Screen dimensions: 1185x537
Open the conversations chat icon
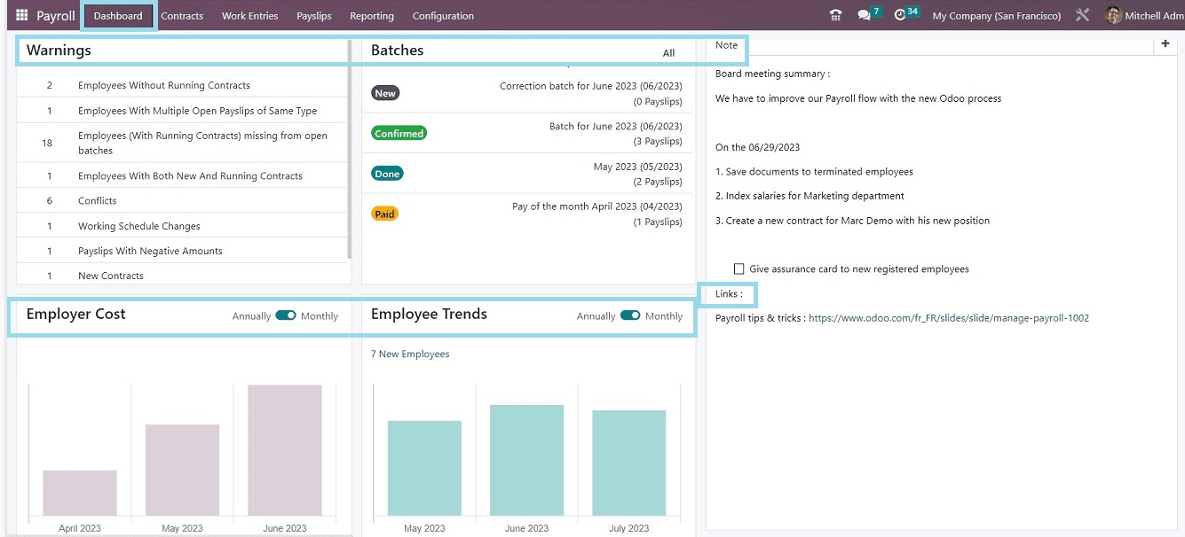[x=864, y=16]
